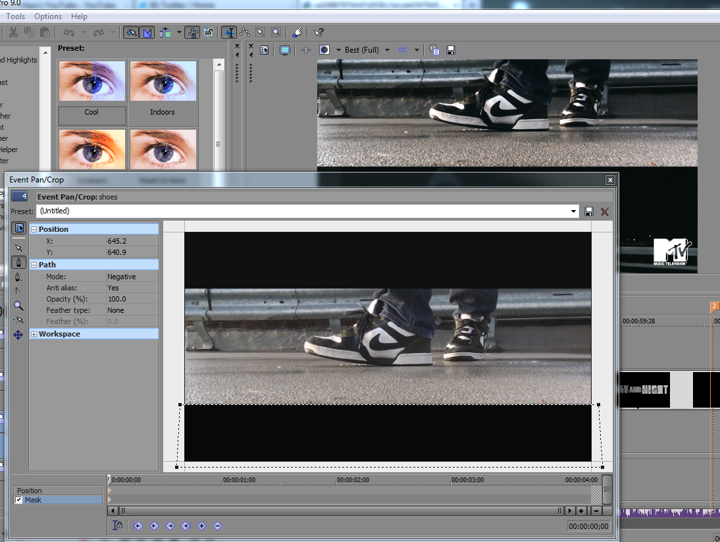Toggle Auto Ripple button
The height and width of the screenshot is (542, 720).
165,33
